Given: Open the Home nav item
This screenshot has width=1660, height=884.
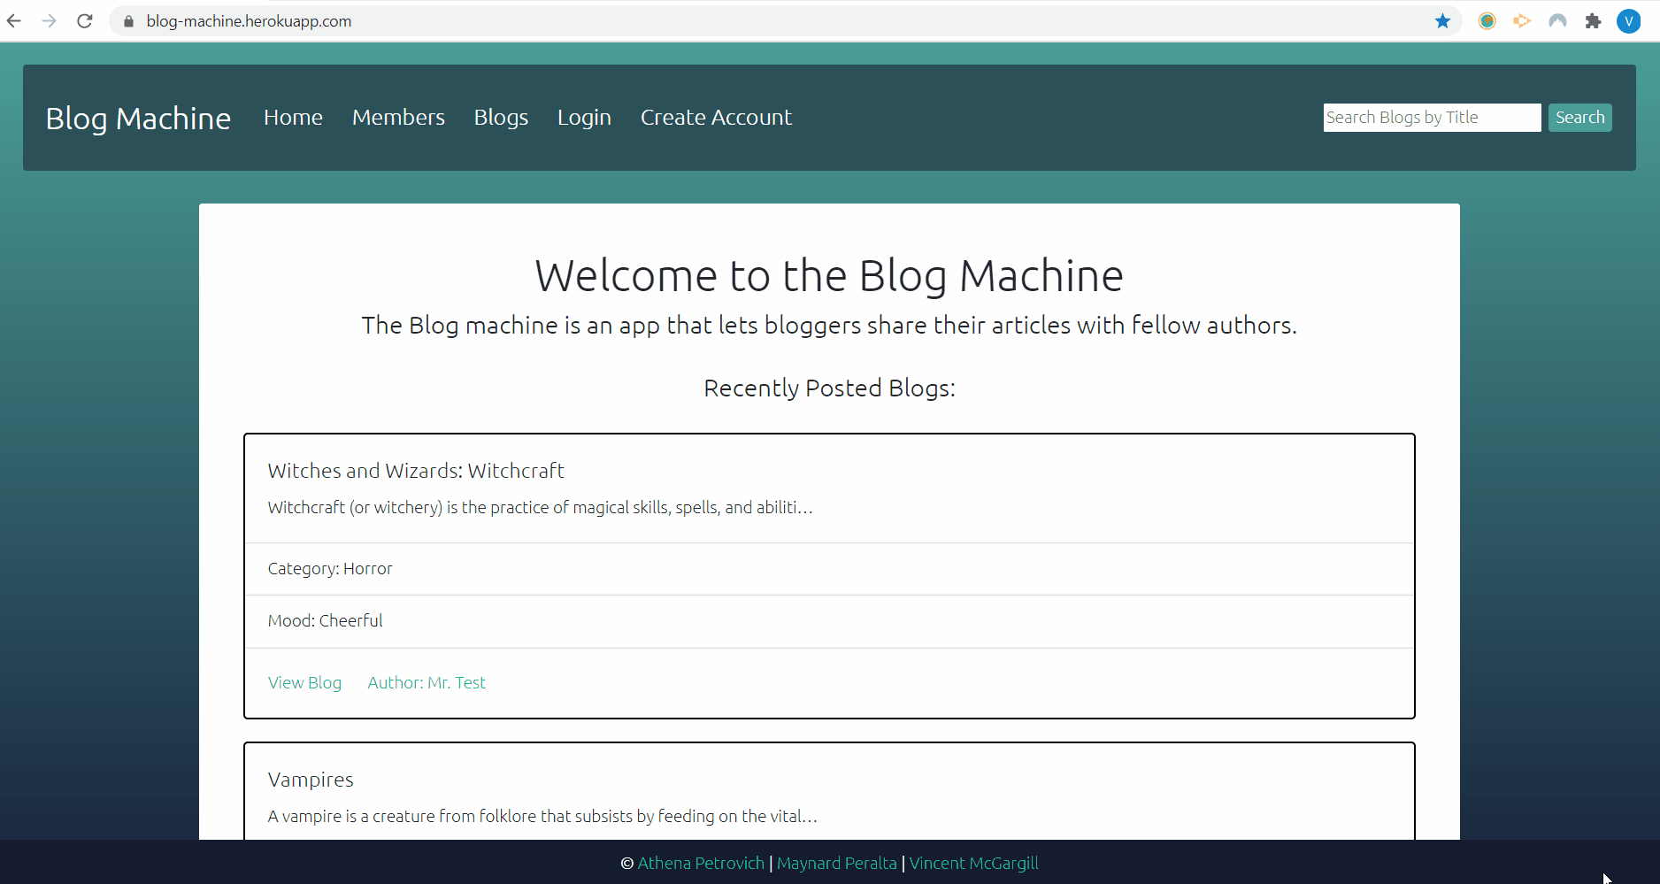Looking at the screenshot, I should [x=293, y=117].
